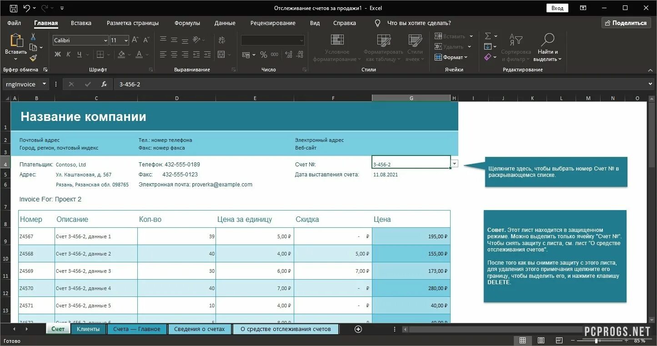Click the cell borders icon
Viewport: 657px width, 346px height.
[101, 55]
